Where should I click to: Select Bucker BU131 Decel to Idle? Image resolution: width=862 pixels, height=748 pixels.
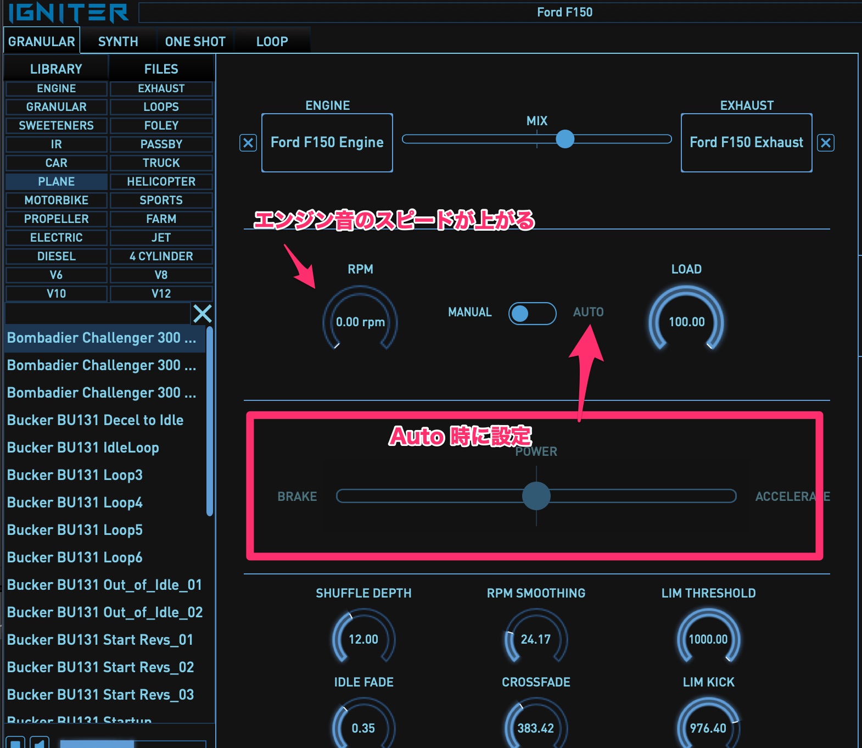coord(105,420)
